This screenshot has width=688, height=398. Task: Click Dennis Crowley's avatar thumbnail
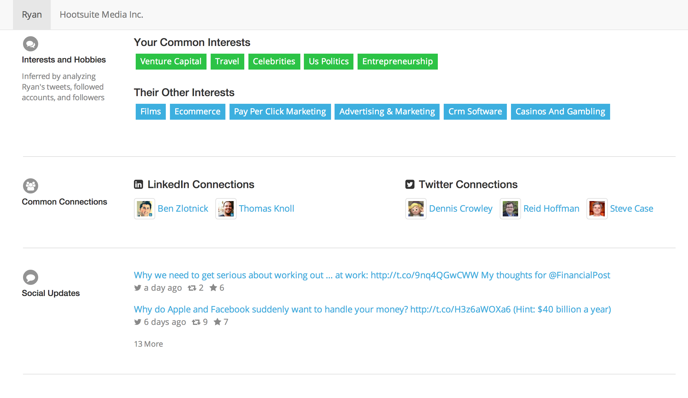[x=416, y=209]
